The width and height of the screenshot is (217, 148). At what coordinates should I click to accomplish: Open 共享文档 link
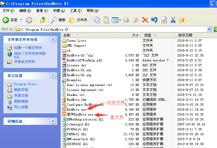pos(21,96)
